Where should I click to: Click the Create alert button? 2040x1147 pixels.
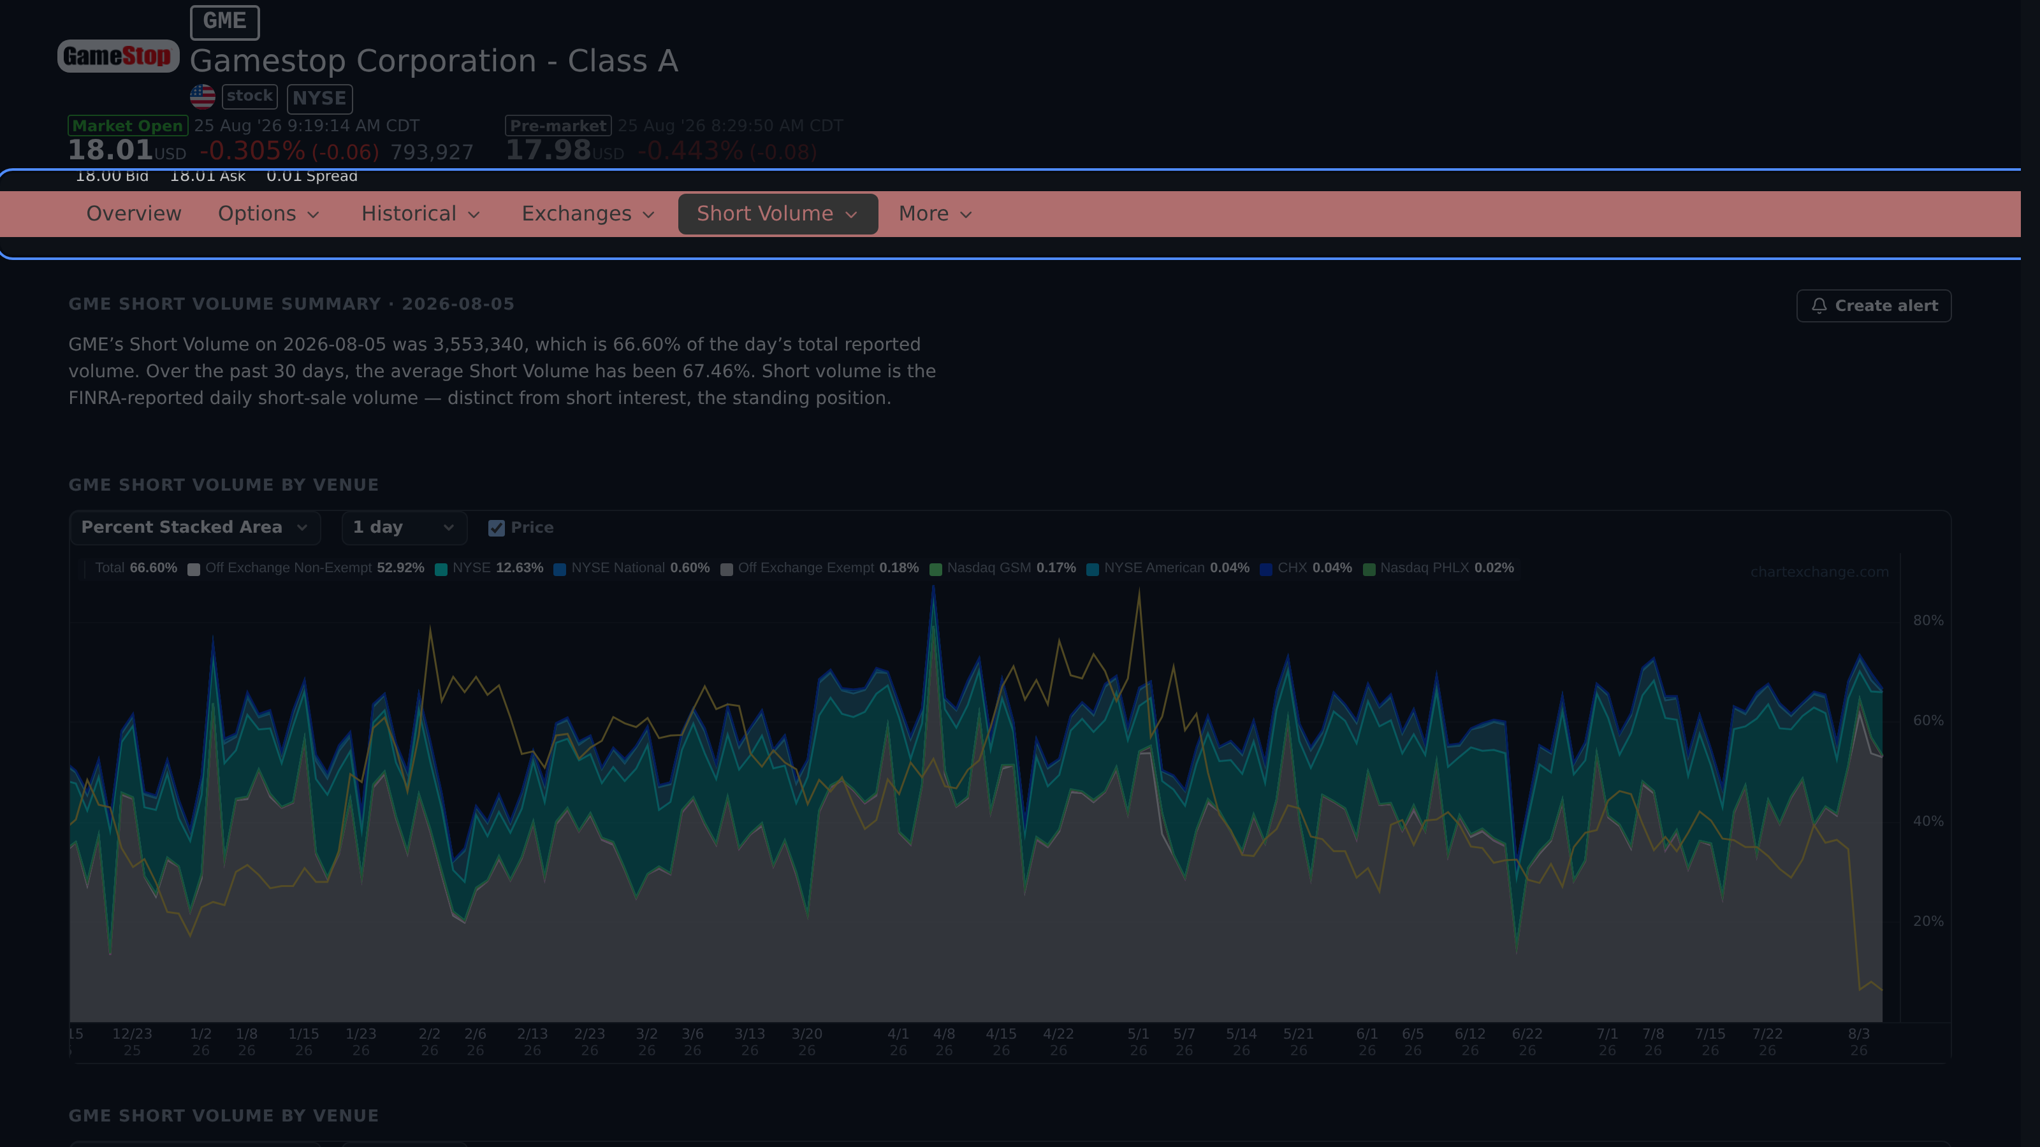coord(1874,306)
